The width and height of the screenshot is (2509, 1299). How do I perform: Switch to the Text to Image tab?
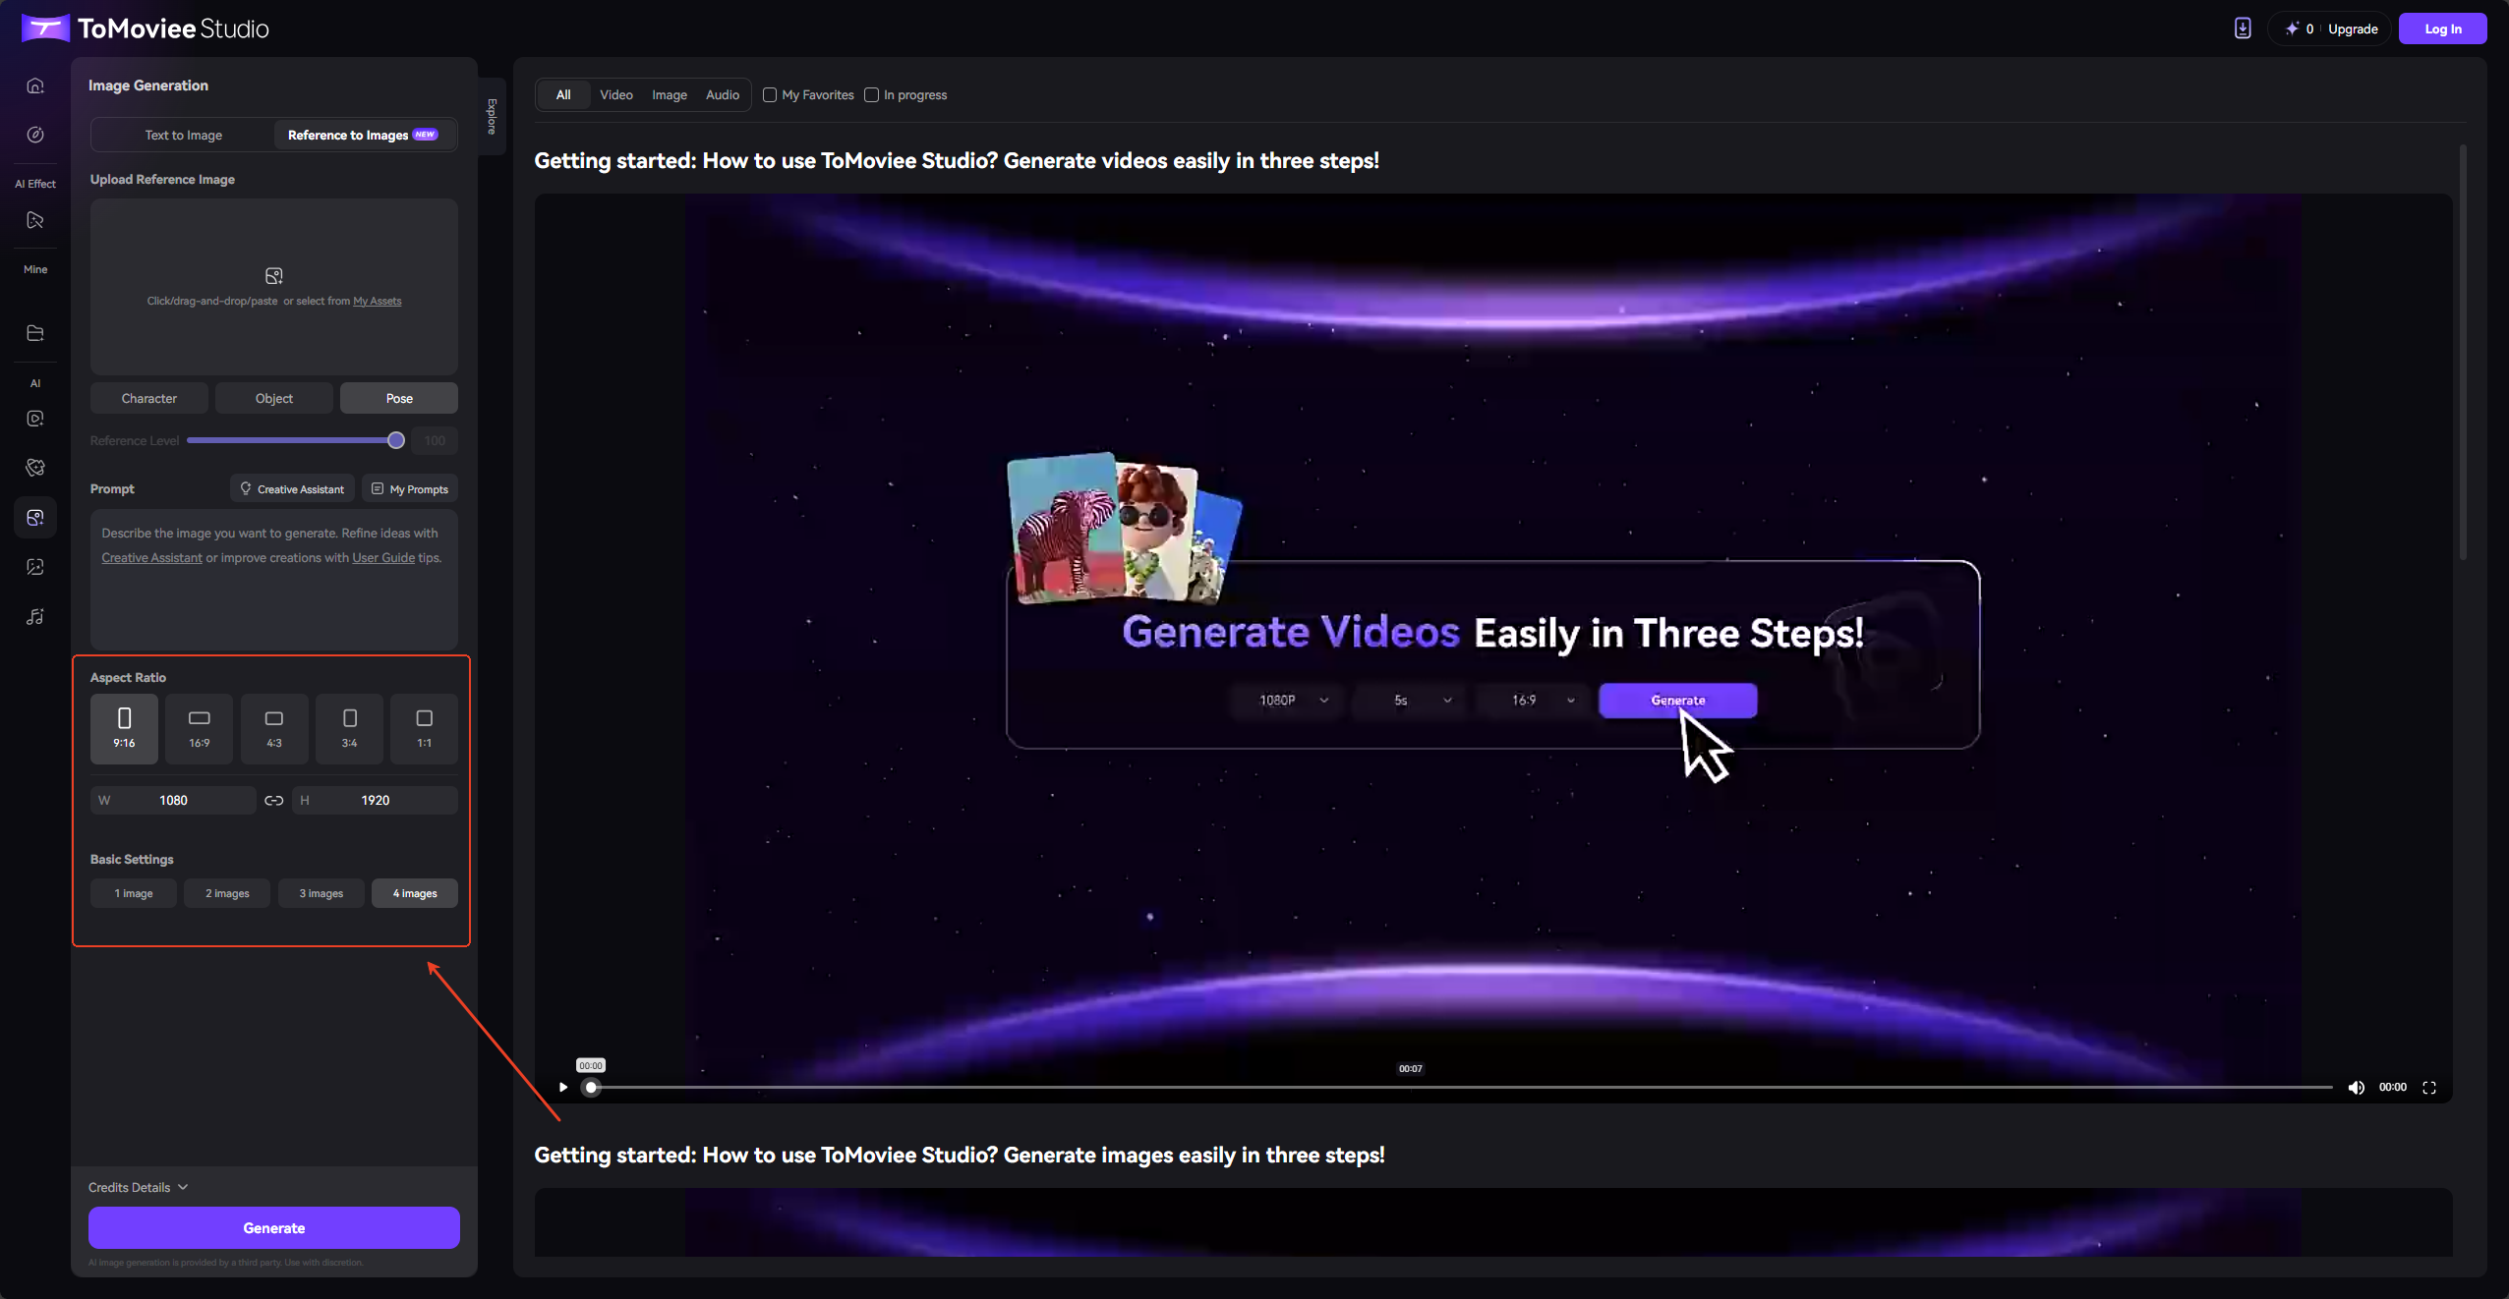coord(184,135)
